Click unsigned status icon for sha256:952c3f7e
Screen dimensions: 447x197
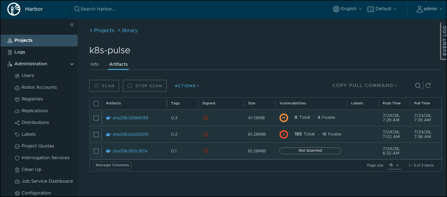tap(206, 151)
